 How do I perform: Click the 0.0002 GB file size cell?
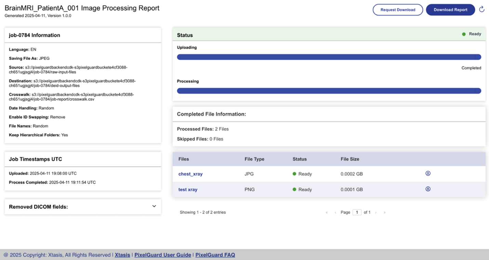352,174
